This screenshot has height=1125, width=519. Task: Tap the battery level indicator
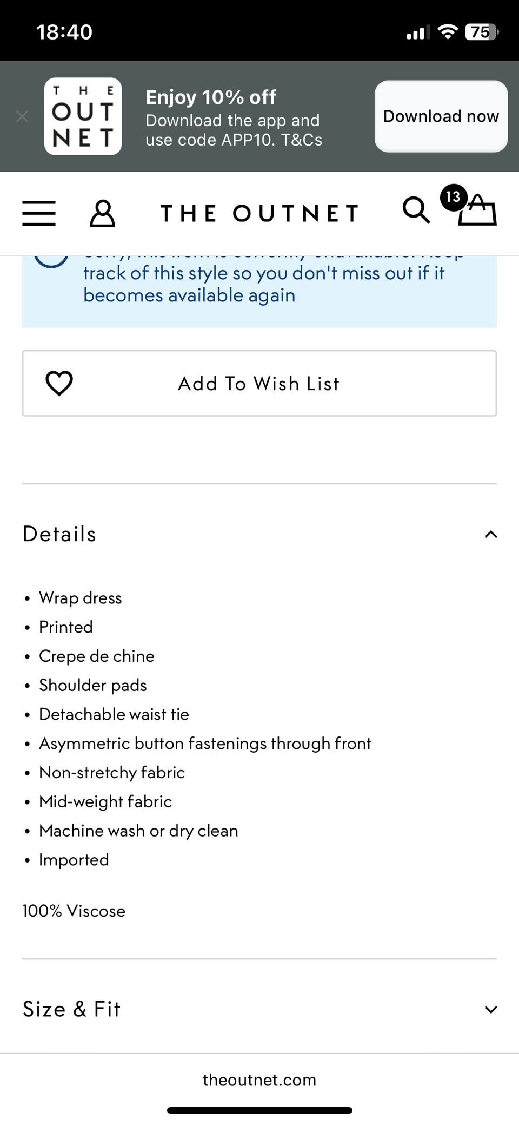click(x=481, y=32)
